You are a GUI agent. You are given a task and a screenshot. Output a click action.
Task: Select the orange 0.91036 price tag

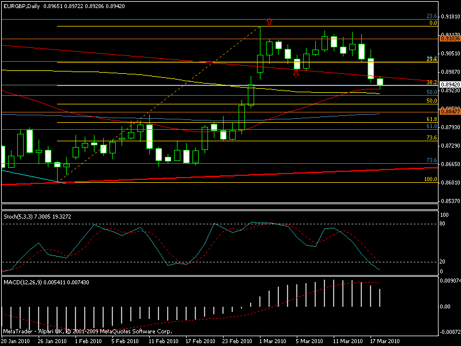(448, 38)
